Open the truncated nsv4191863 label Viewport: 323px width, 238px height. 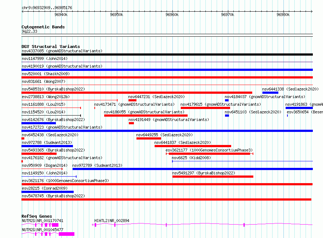(304, 104)
